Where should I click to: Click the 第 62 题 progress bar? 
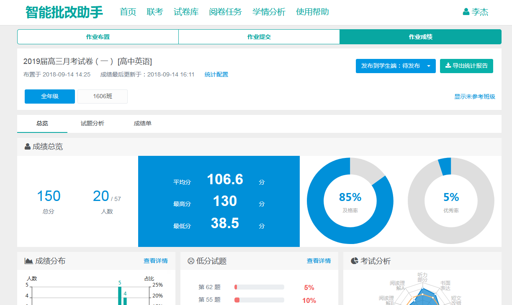(260, 287)
